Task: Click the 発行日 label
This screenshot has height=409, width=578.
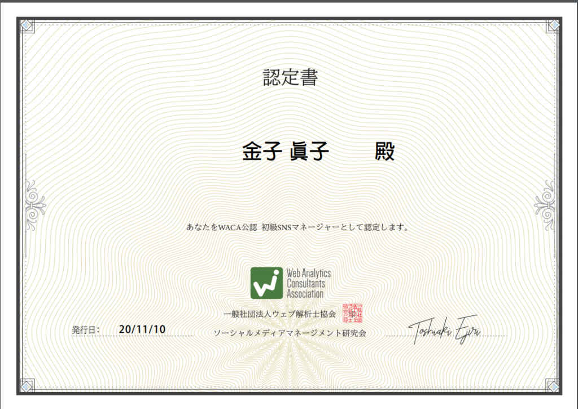Action: pos(86,329)
